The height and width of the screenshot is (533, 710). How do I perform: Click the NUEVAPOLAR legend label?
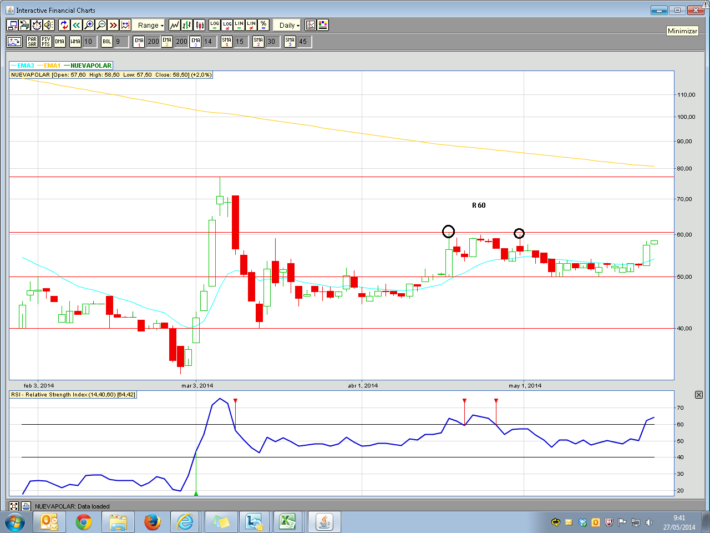(x=91, y=66)
